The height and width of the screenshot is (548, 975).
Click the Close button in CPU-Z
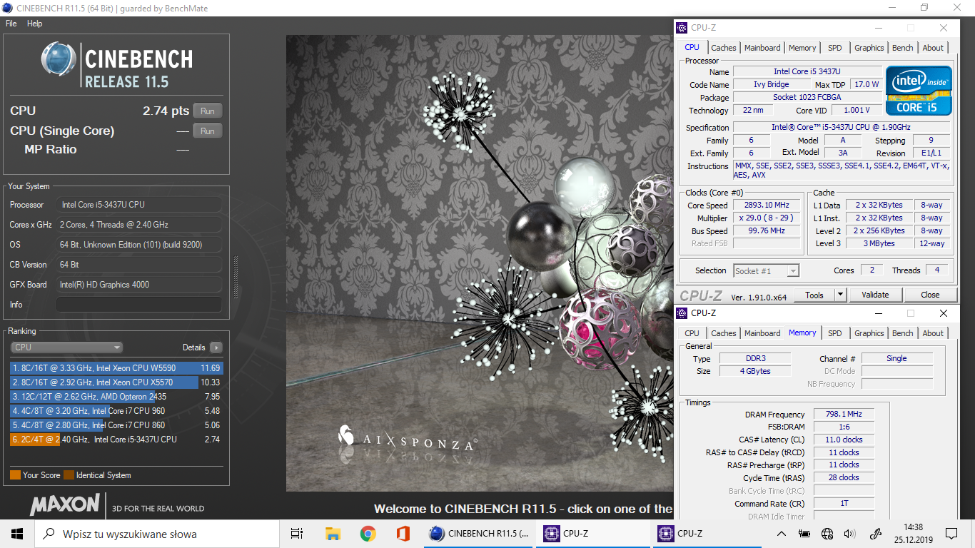(930, 295)
